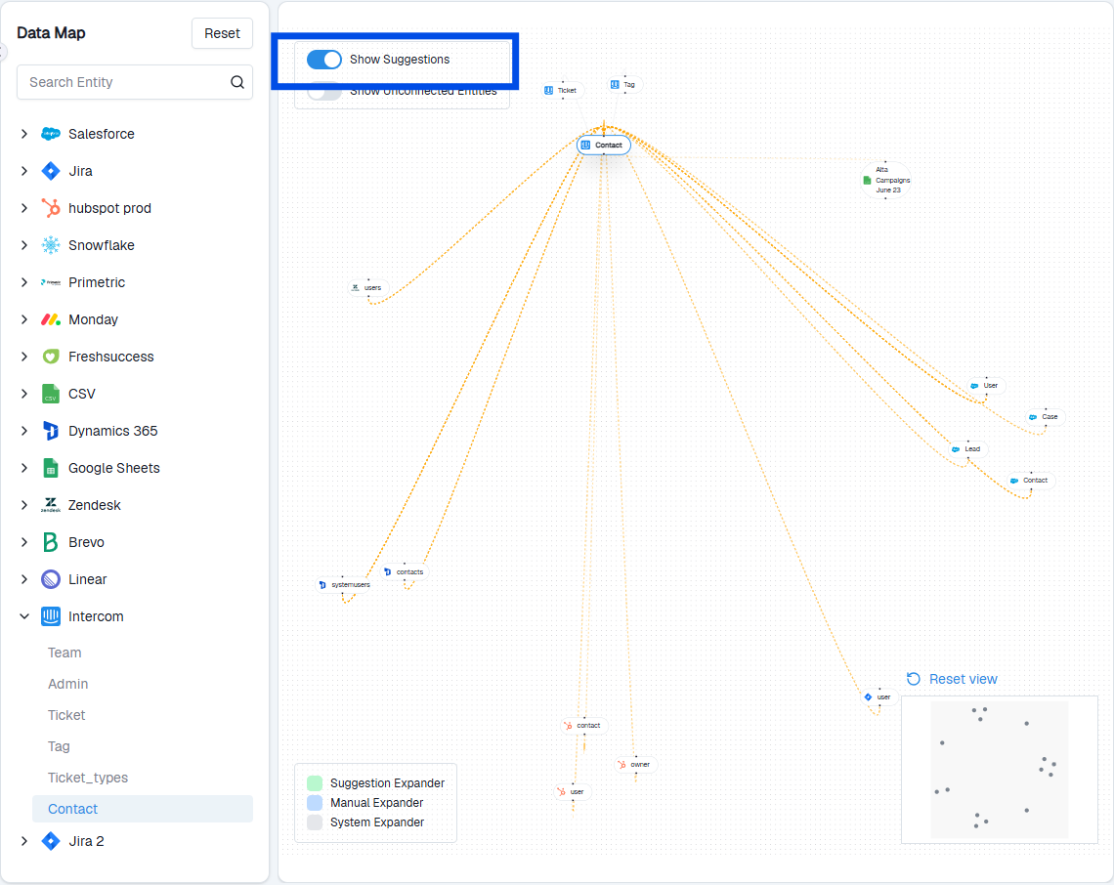Click the HubSpot user node
The width and height of the screenshot is (1114, 885).
click(573, 791)
